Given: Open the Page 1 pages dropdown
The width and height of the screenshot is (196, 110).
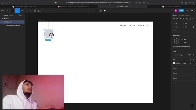Looking at the screenshot, I should pyautogui.click(x=20, y=15).
